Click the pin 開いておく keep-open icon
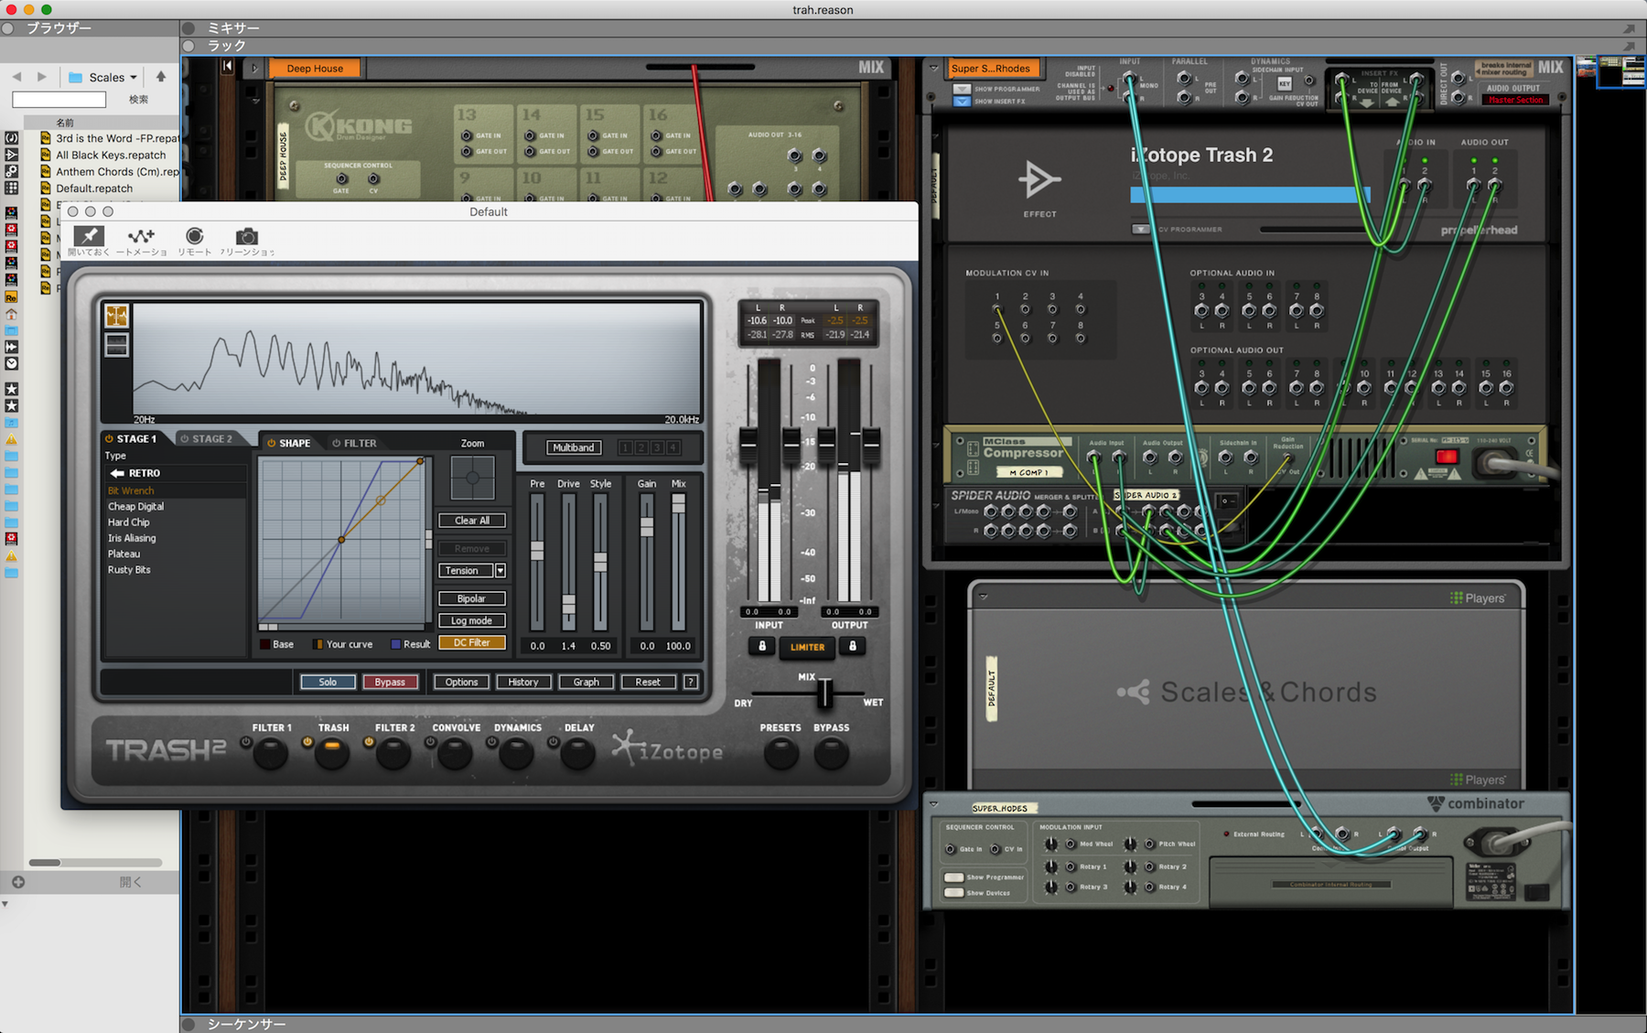 [x=88, y=236]
